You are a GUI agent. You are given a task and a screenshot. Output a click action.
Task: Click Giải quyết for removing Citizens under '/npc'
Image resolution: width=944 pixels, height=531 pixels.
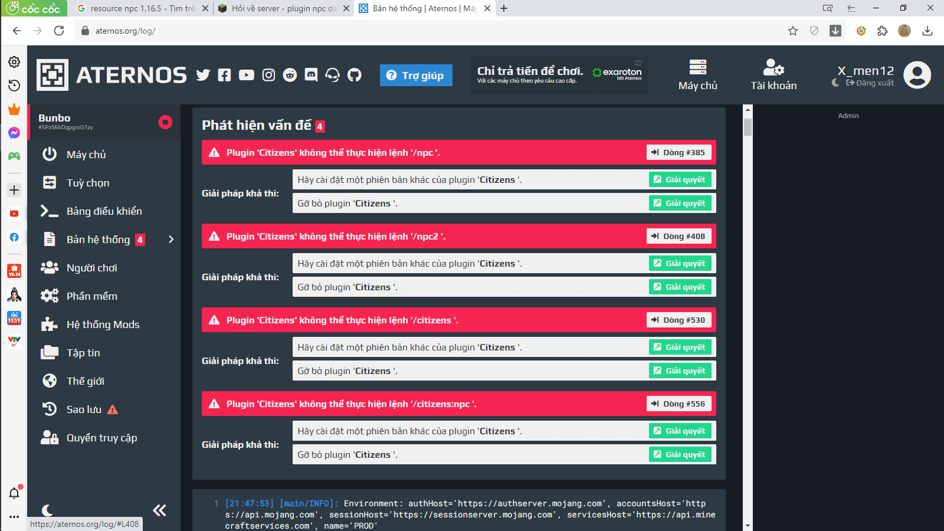tap(680, 204)
